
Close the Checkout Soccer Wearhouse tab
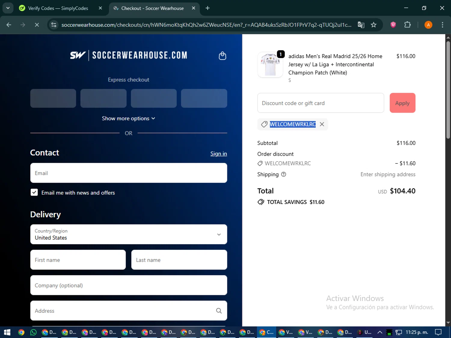click(x=194, y=8)
